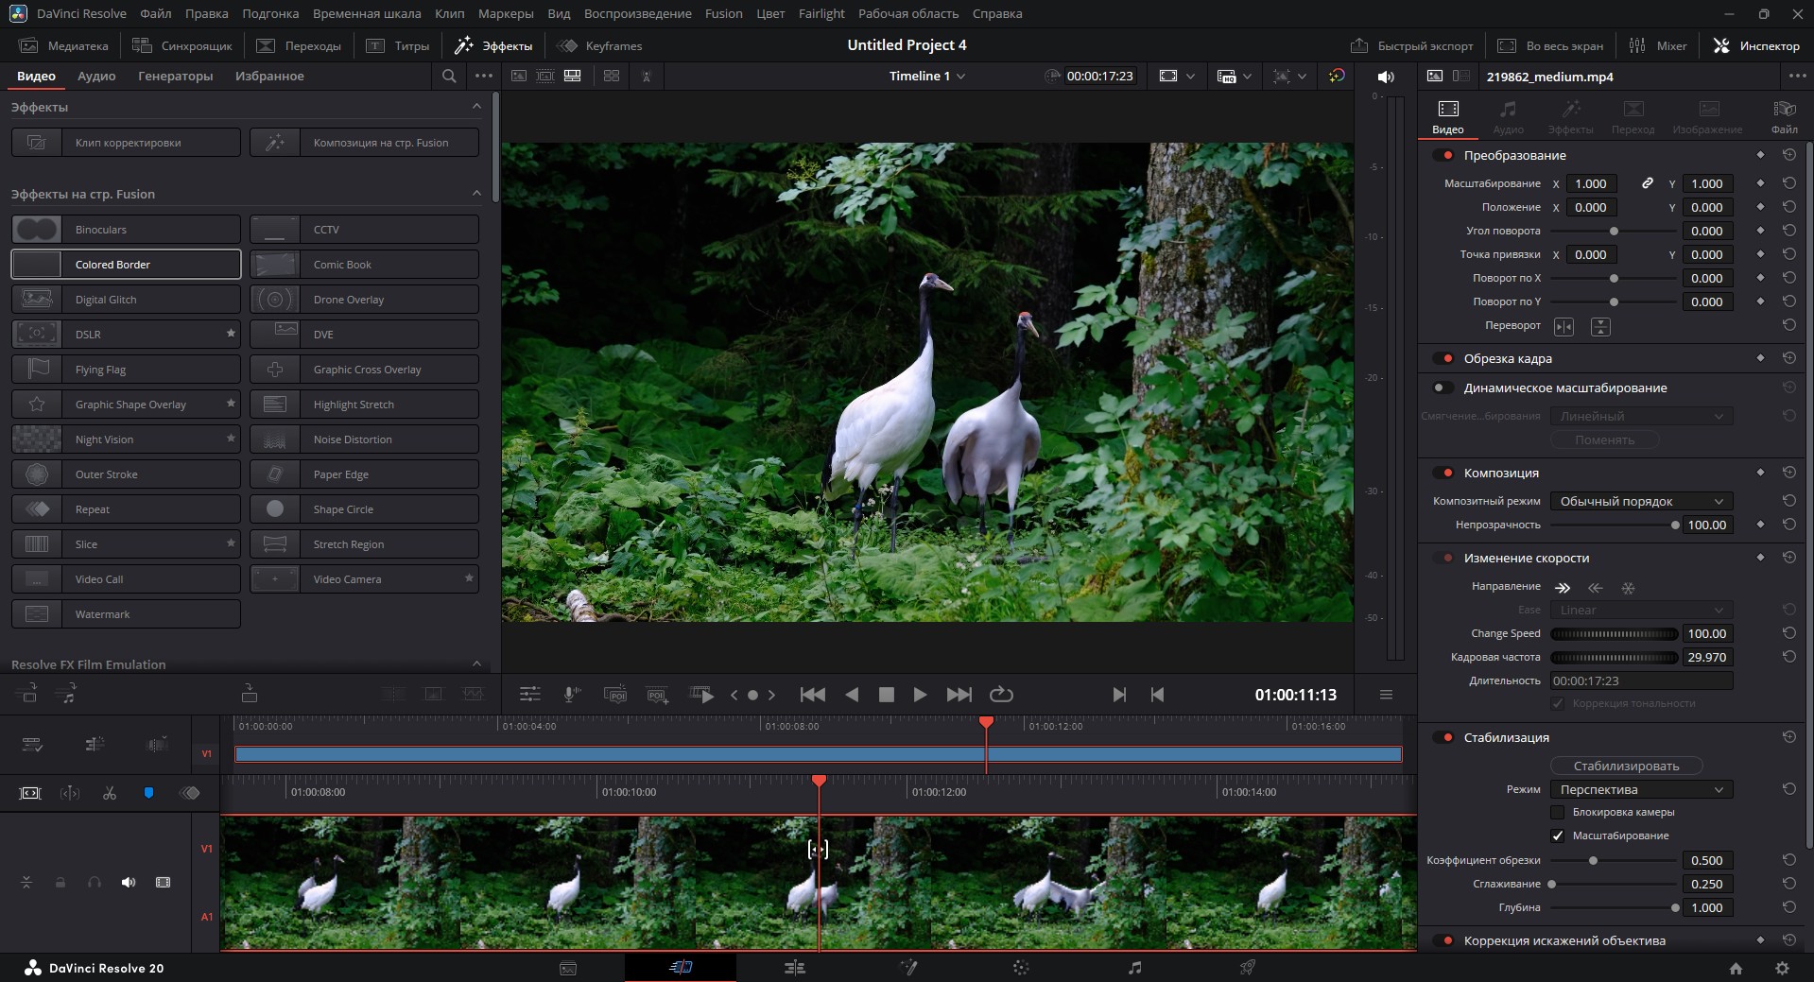1814x982 pixels.
Task: Check the Блокировка камеры checkbox
Action: point(1558,812)
